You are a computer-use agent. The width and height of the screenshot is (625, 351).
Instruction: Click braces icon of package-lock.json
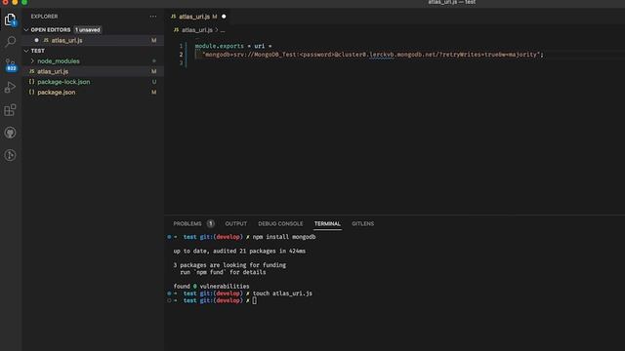[x=32, y=82]
